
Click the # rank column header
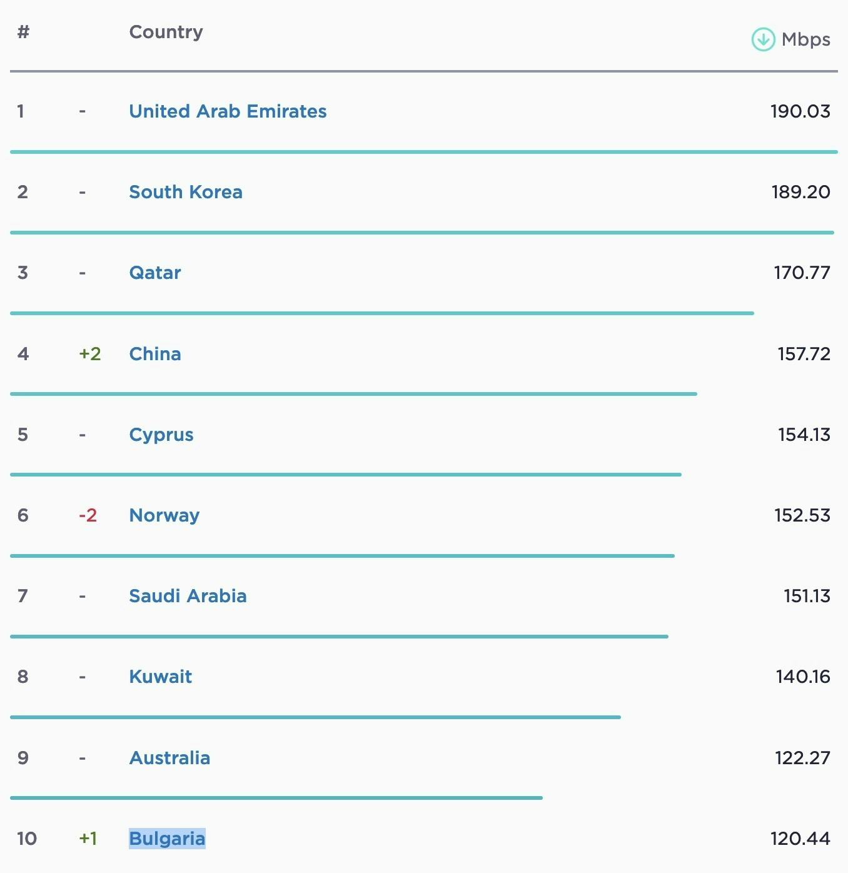tap(23, 32)
